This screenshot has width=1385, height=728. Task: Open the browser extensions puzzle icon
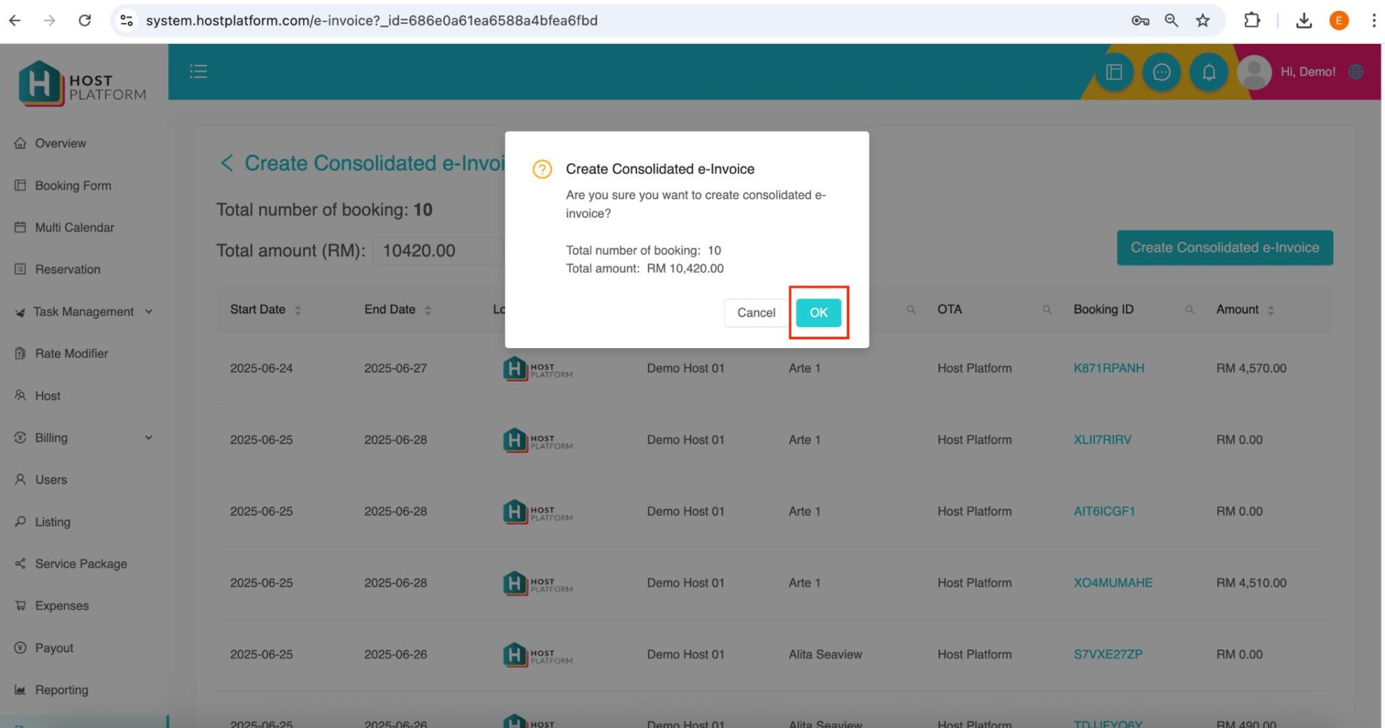[1252, 20]
